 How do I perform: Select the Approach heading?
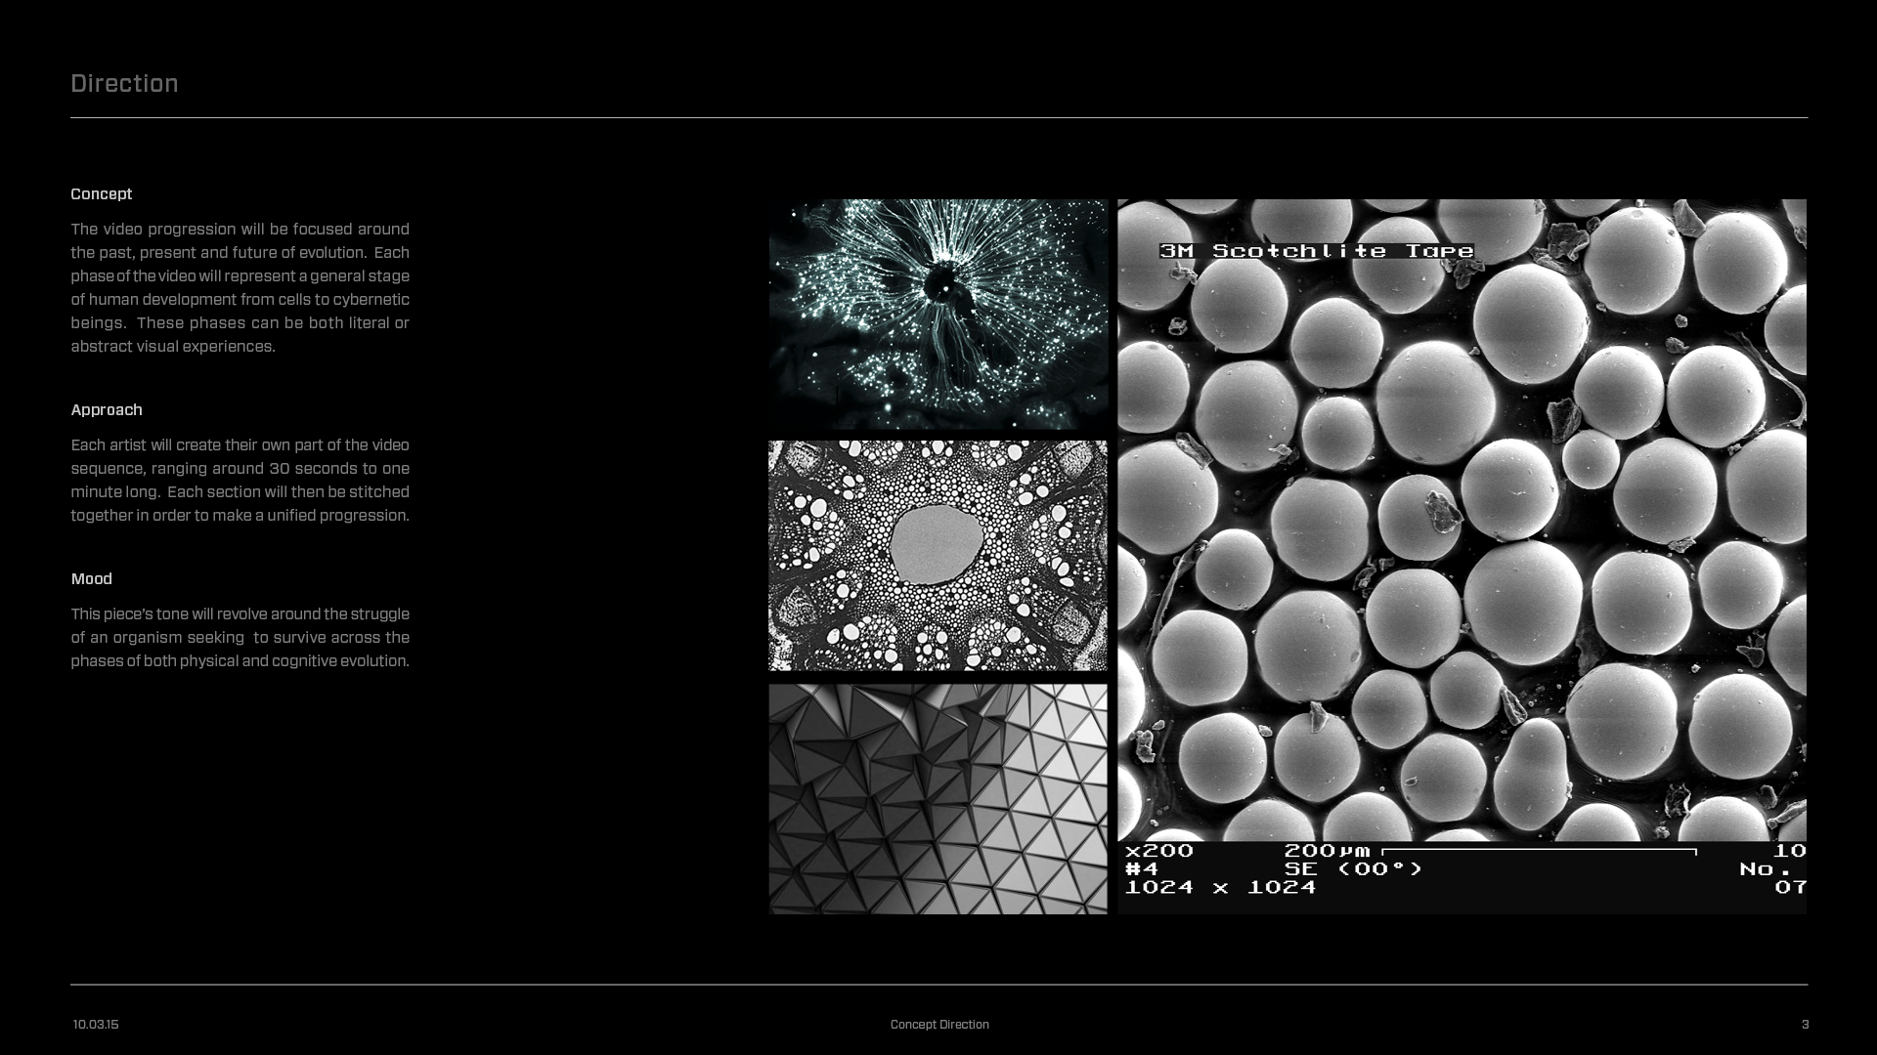(107, 410)
